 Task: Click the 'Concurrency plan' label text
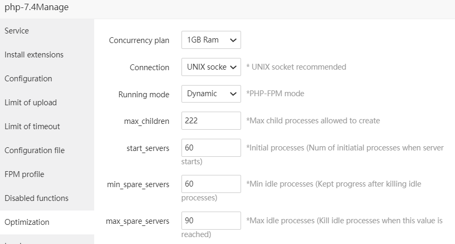coord(139,40)
